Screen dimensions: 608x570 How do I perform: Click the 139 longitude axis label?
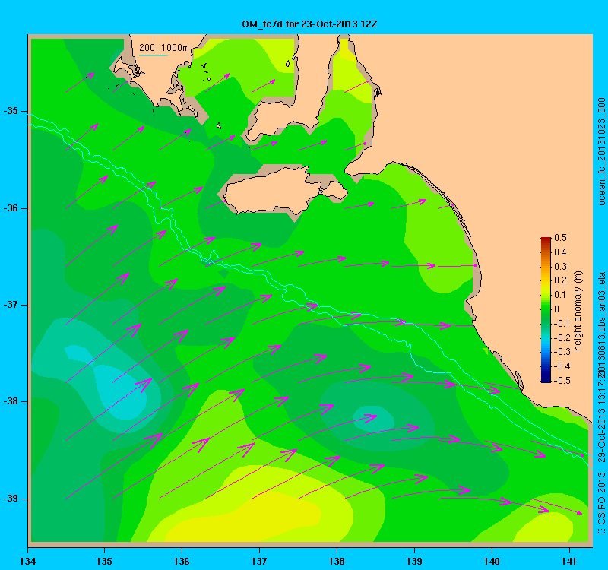(x=414, y=561)
